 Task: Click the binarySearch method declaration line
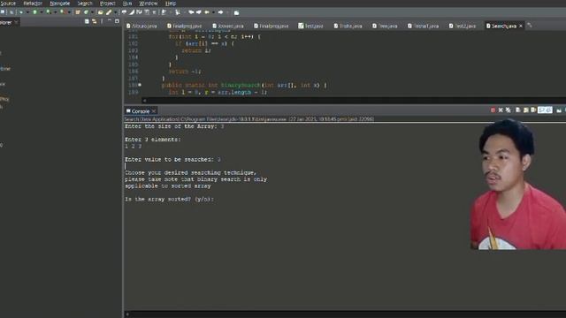[244, 85]
